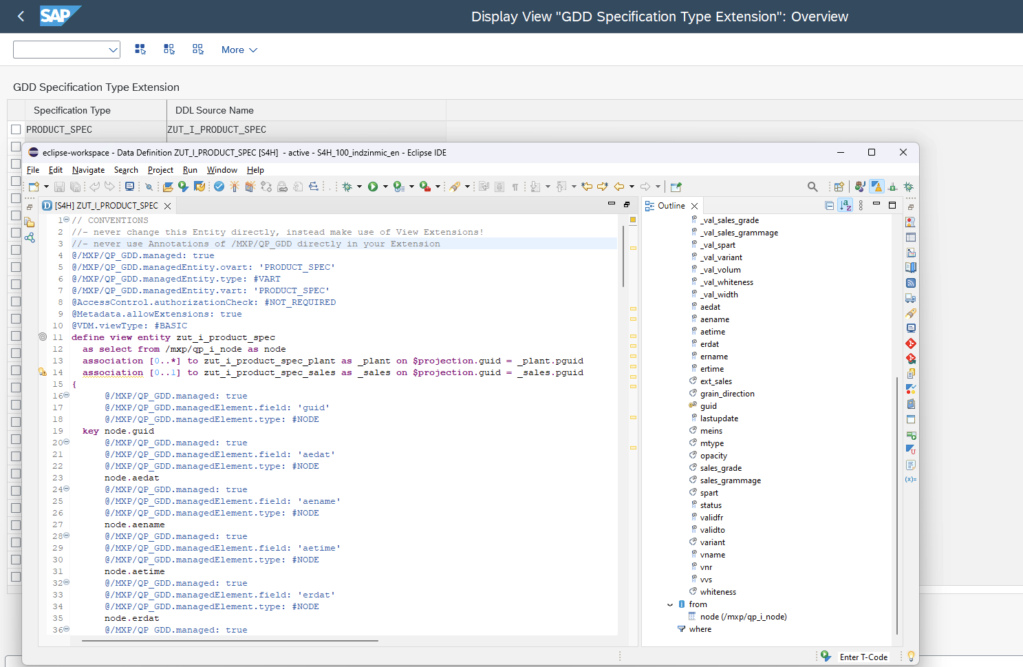Viewport: 1023px width, 667px height.
Task: Click the editor vertical scrollbar thumb
Action: [x=623, y=255]
